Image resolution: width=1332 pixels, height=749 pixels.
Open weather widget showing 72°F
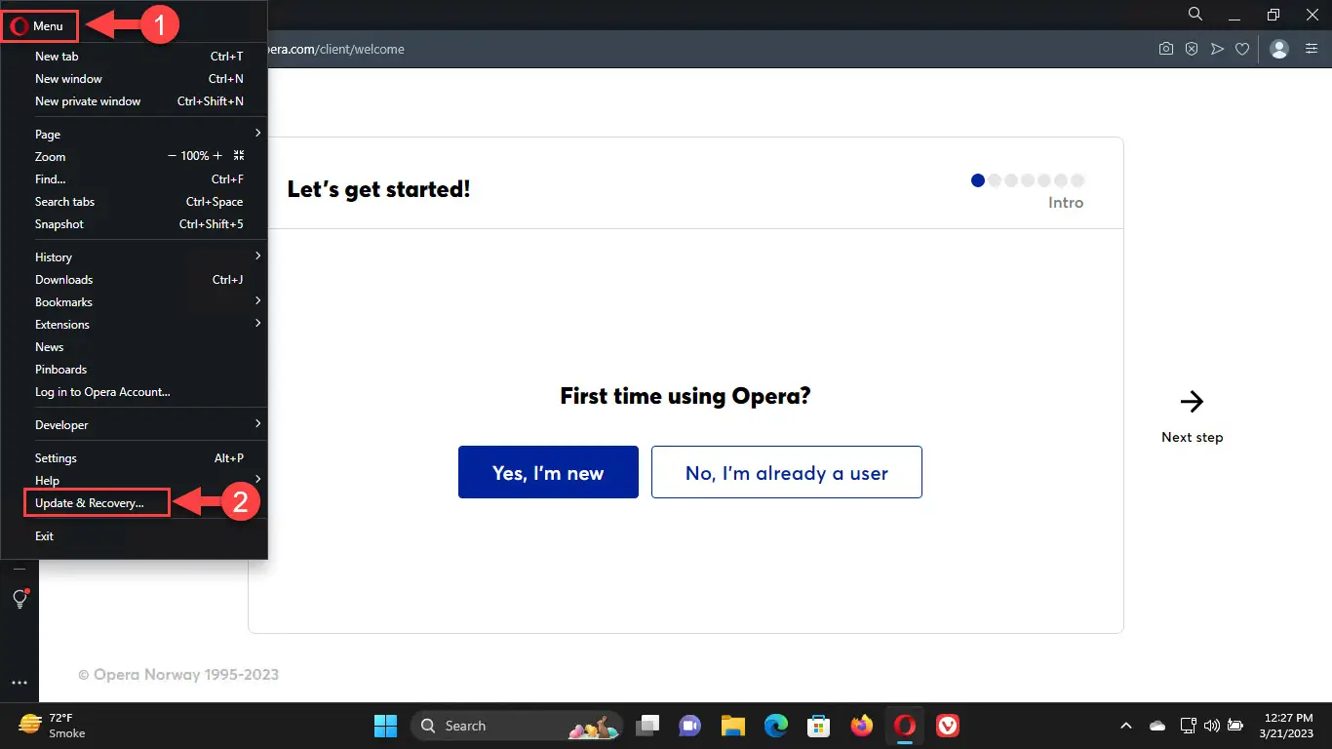coord(53,726)
